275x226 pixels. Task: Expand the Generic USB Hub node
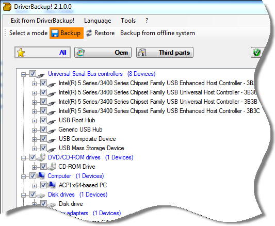coord(34,130)
